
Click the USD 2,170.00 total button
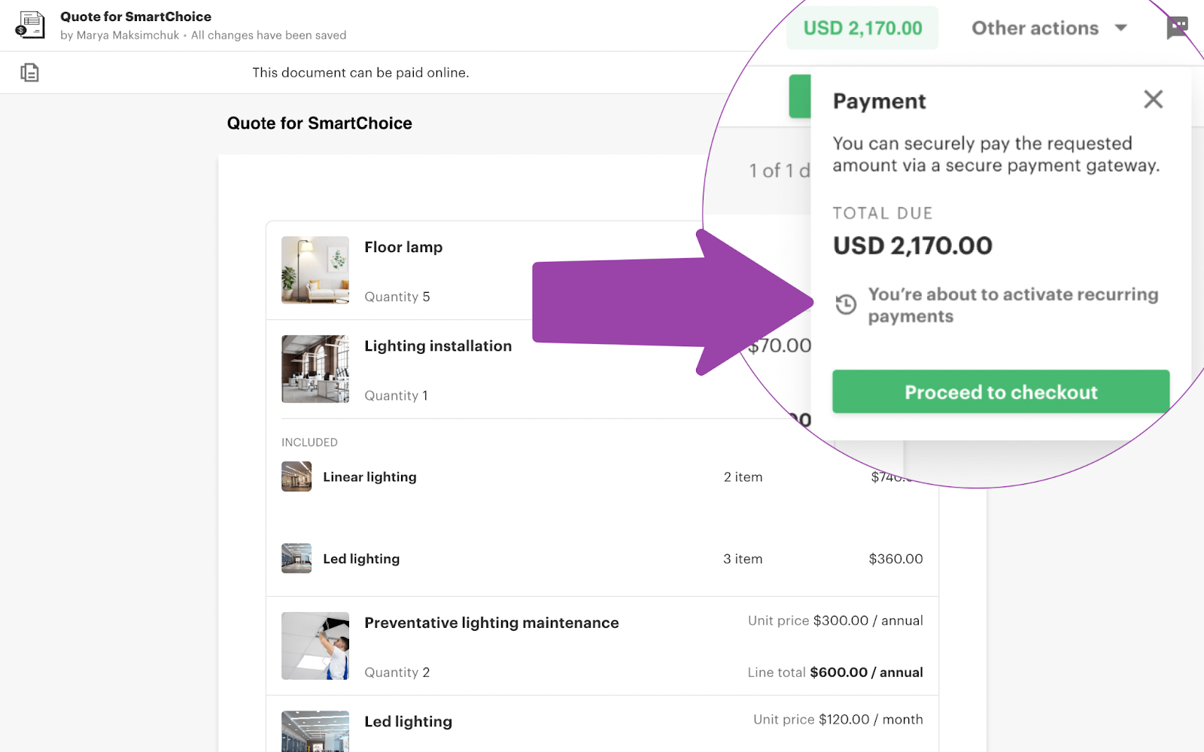(862, 29)
